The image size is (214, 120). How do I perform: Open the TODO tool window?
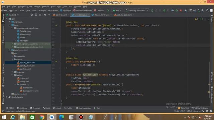point(10,108)
